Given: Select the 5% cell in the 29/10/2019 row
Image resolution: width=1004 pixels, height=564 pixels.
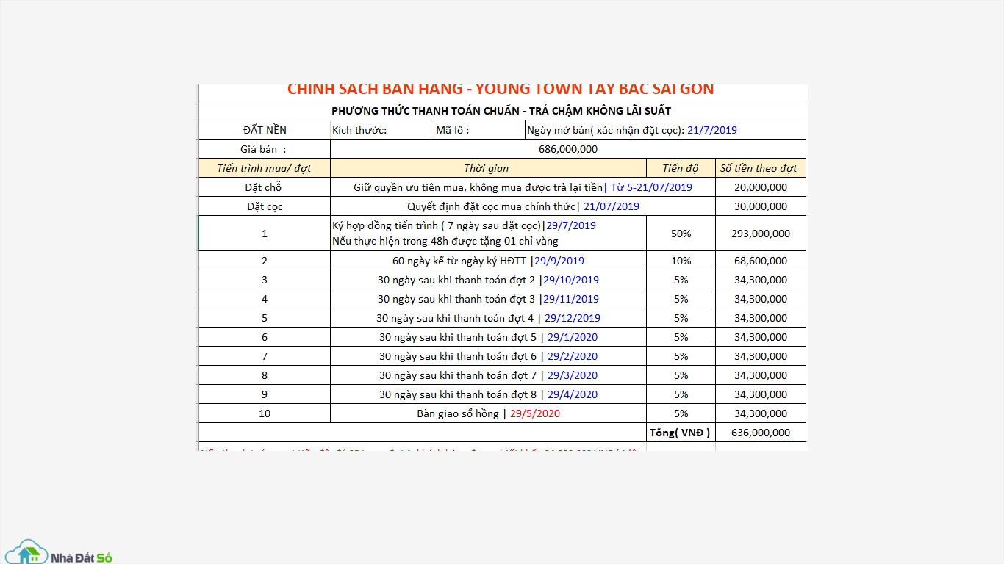Looking at the screenshot, I should (681, 280).
